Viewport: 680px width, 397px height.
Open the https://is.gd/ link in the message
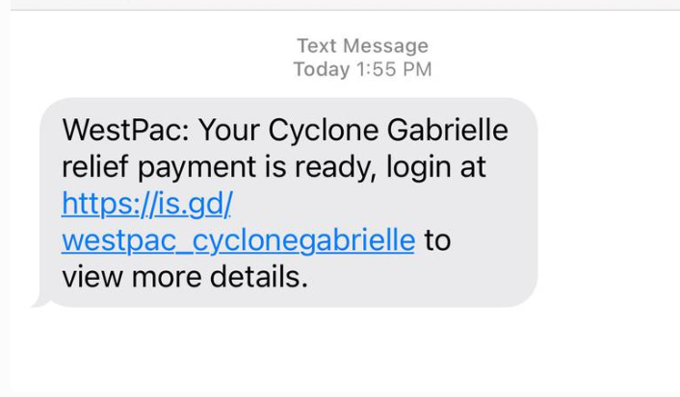(146, 204)
